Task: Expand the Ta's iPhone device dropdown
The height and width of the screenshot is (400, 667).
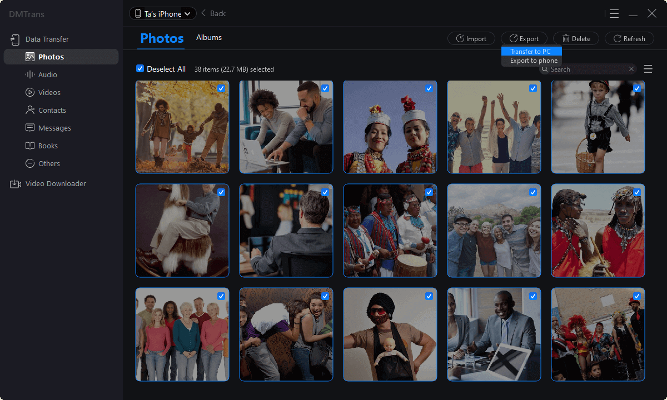Action: point(162,14)
